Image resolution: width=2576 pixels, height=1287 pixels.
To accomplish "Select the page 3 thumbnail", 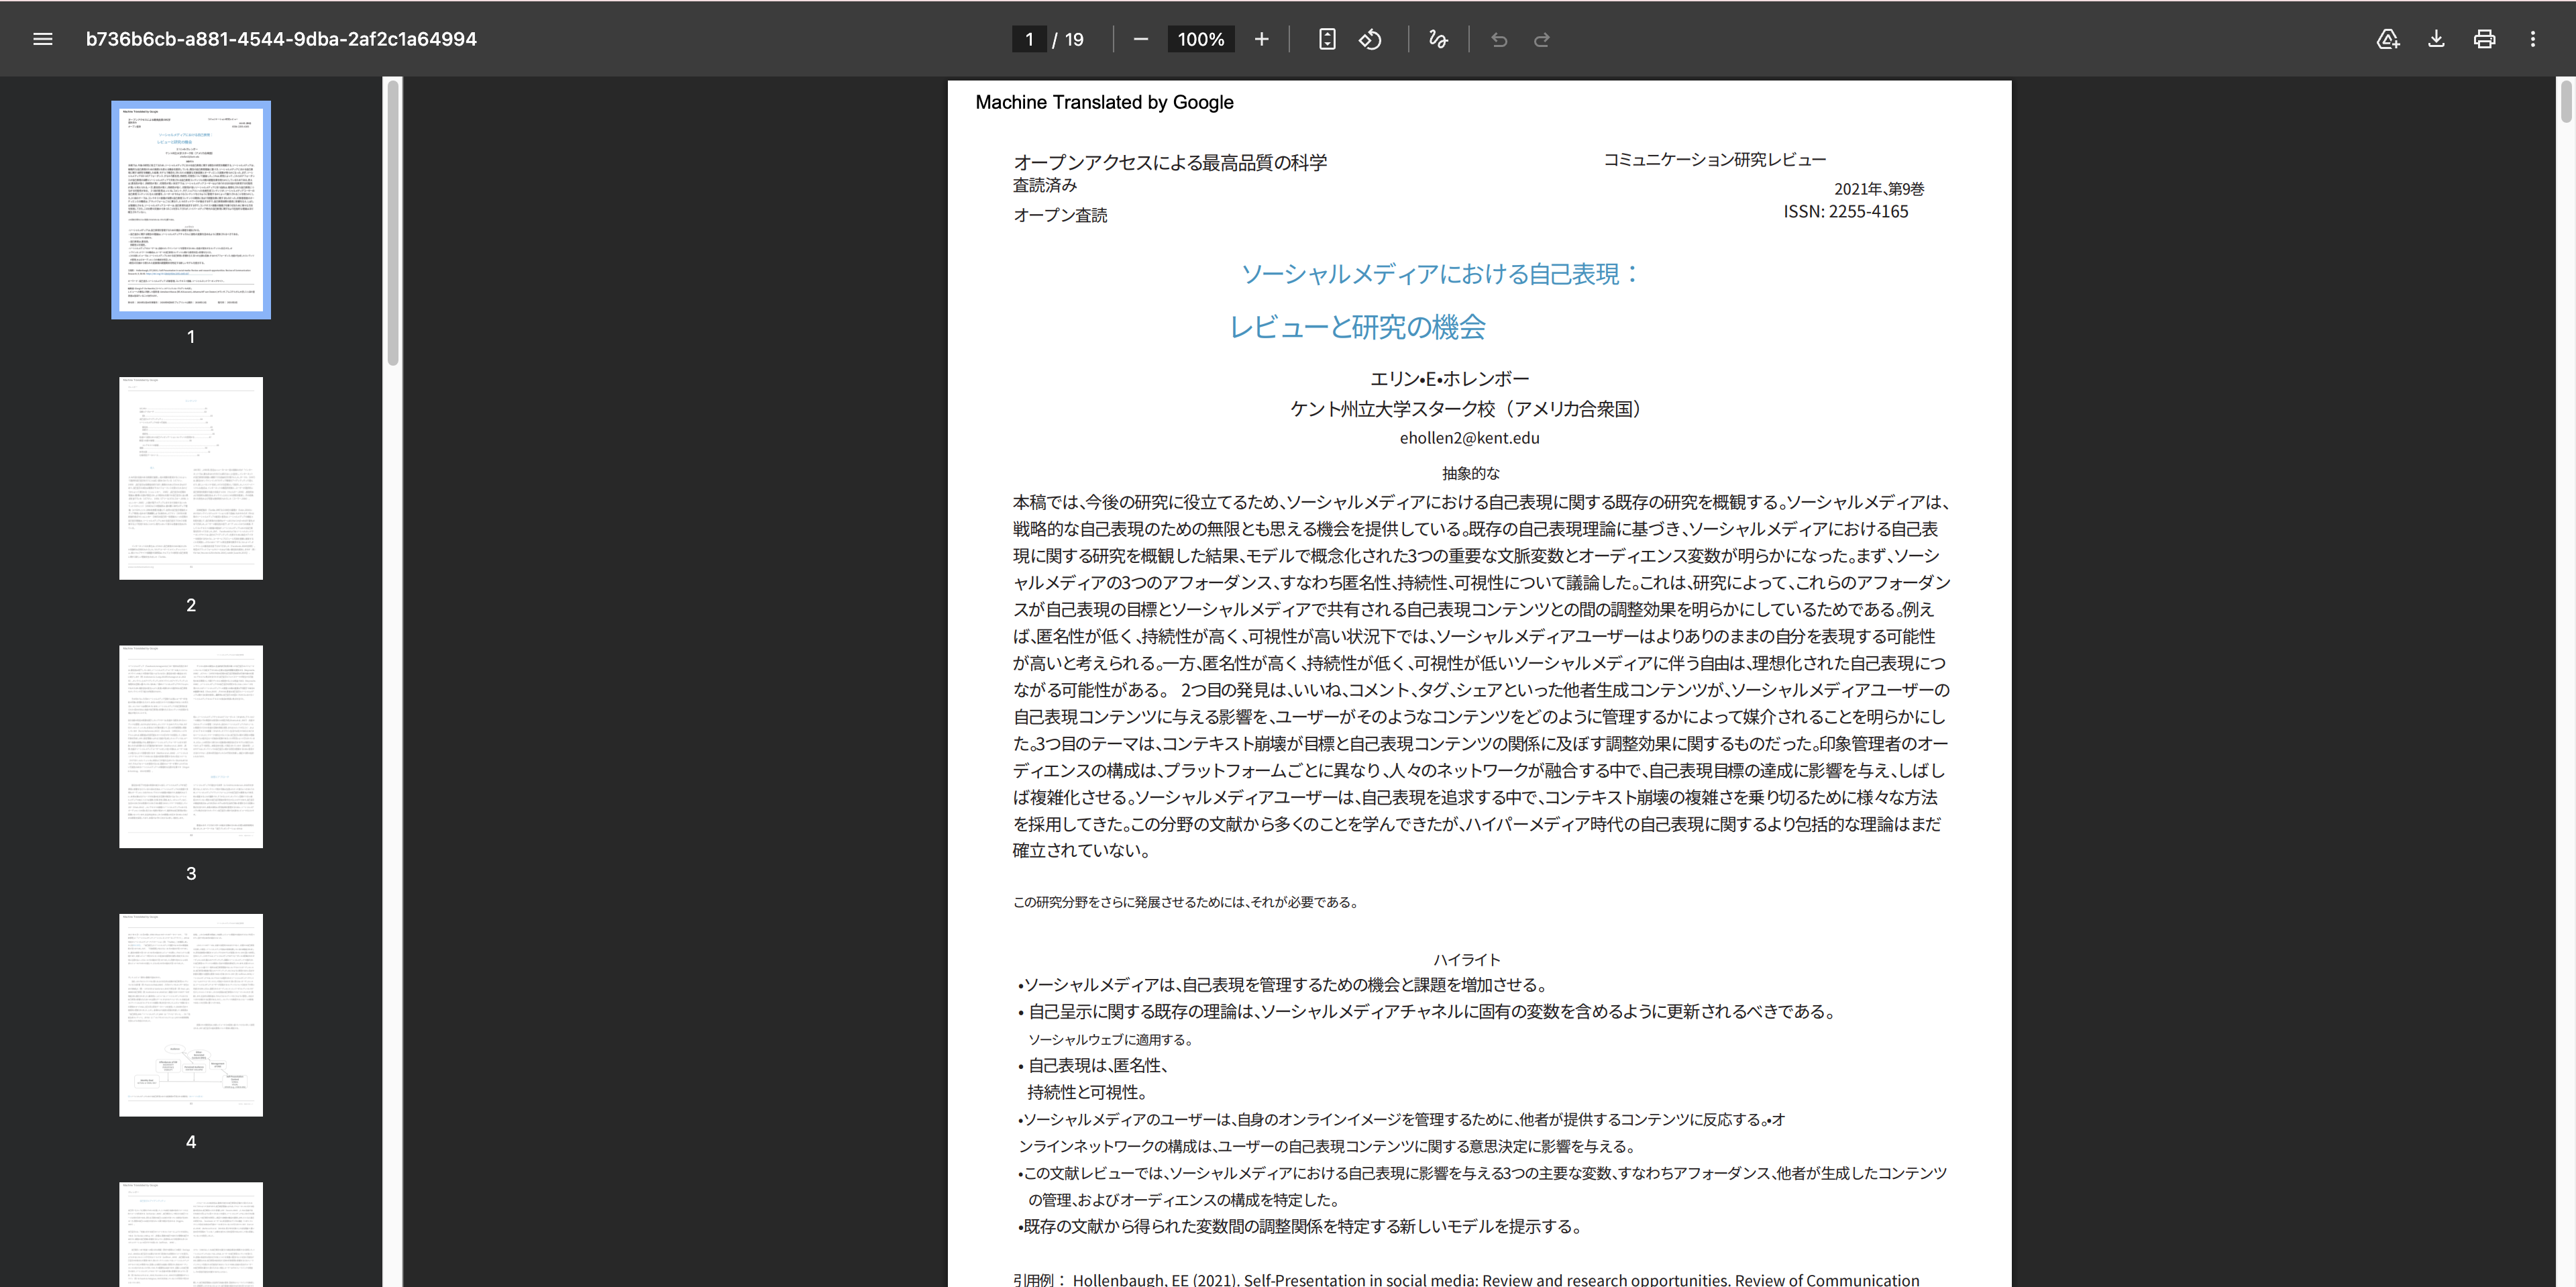I will tap(191, 746).
